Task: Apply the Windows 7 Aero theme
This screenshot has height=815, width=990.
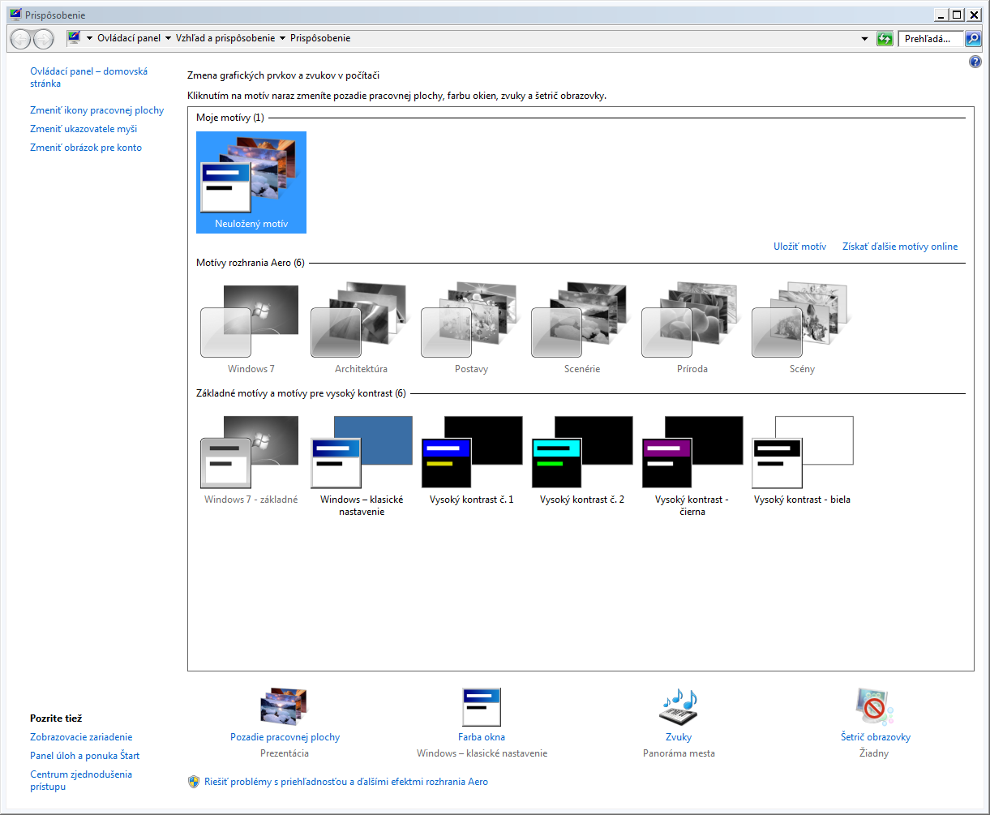Action: click(x=251, y=328)
